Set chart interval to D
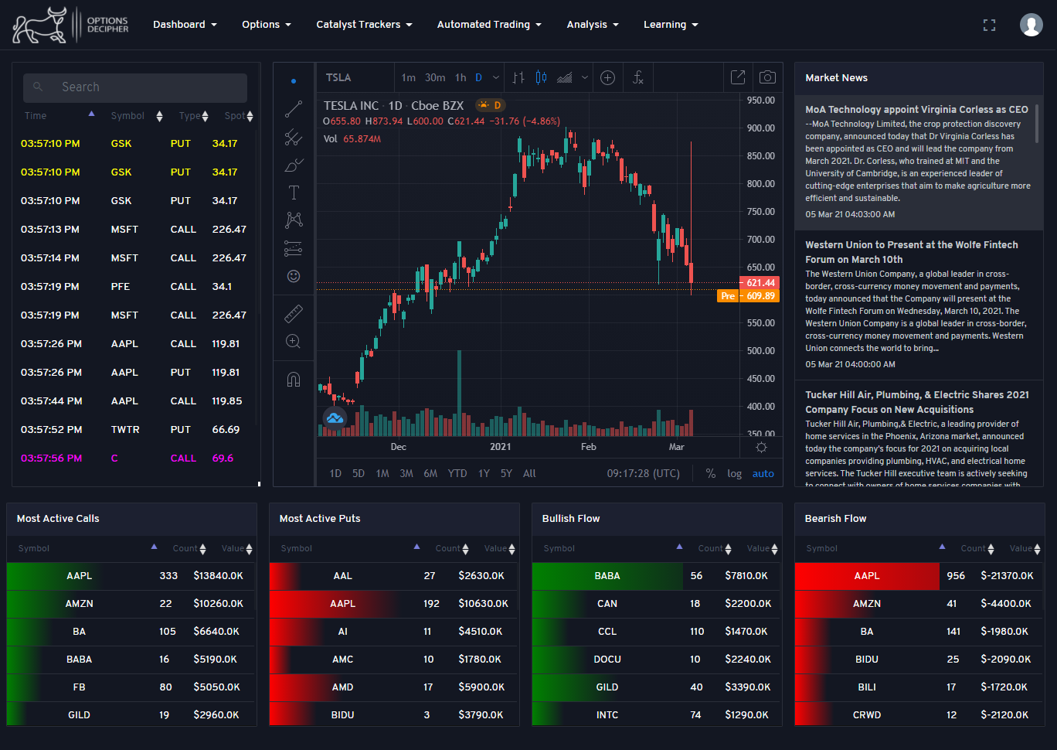Viewport: 1057px width, 750px height. coord(478,77)
